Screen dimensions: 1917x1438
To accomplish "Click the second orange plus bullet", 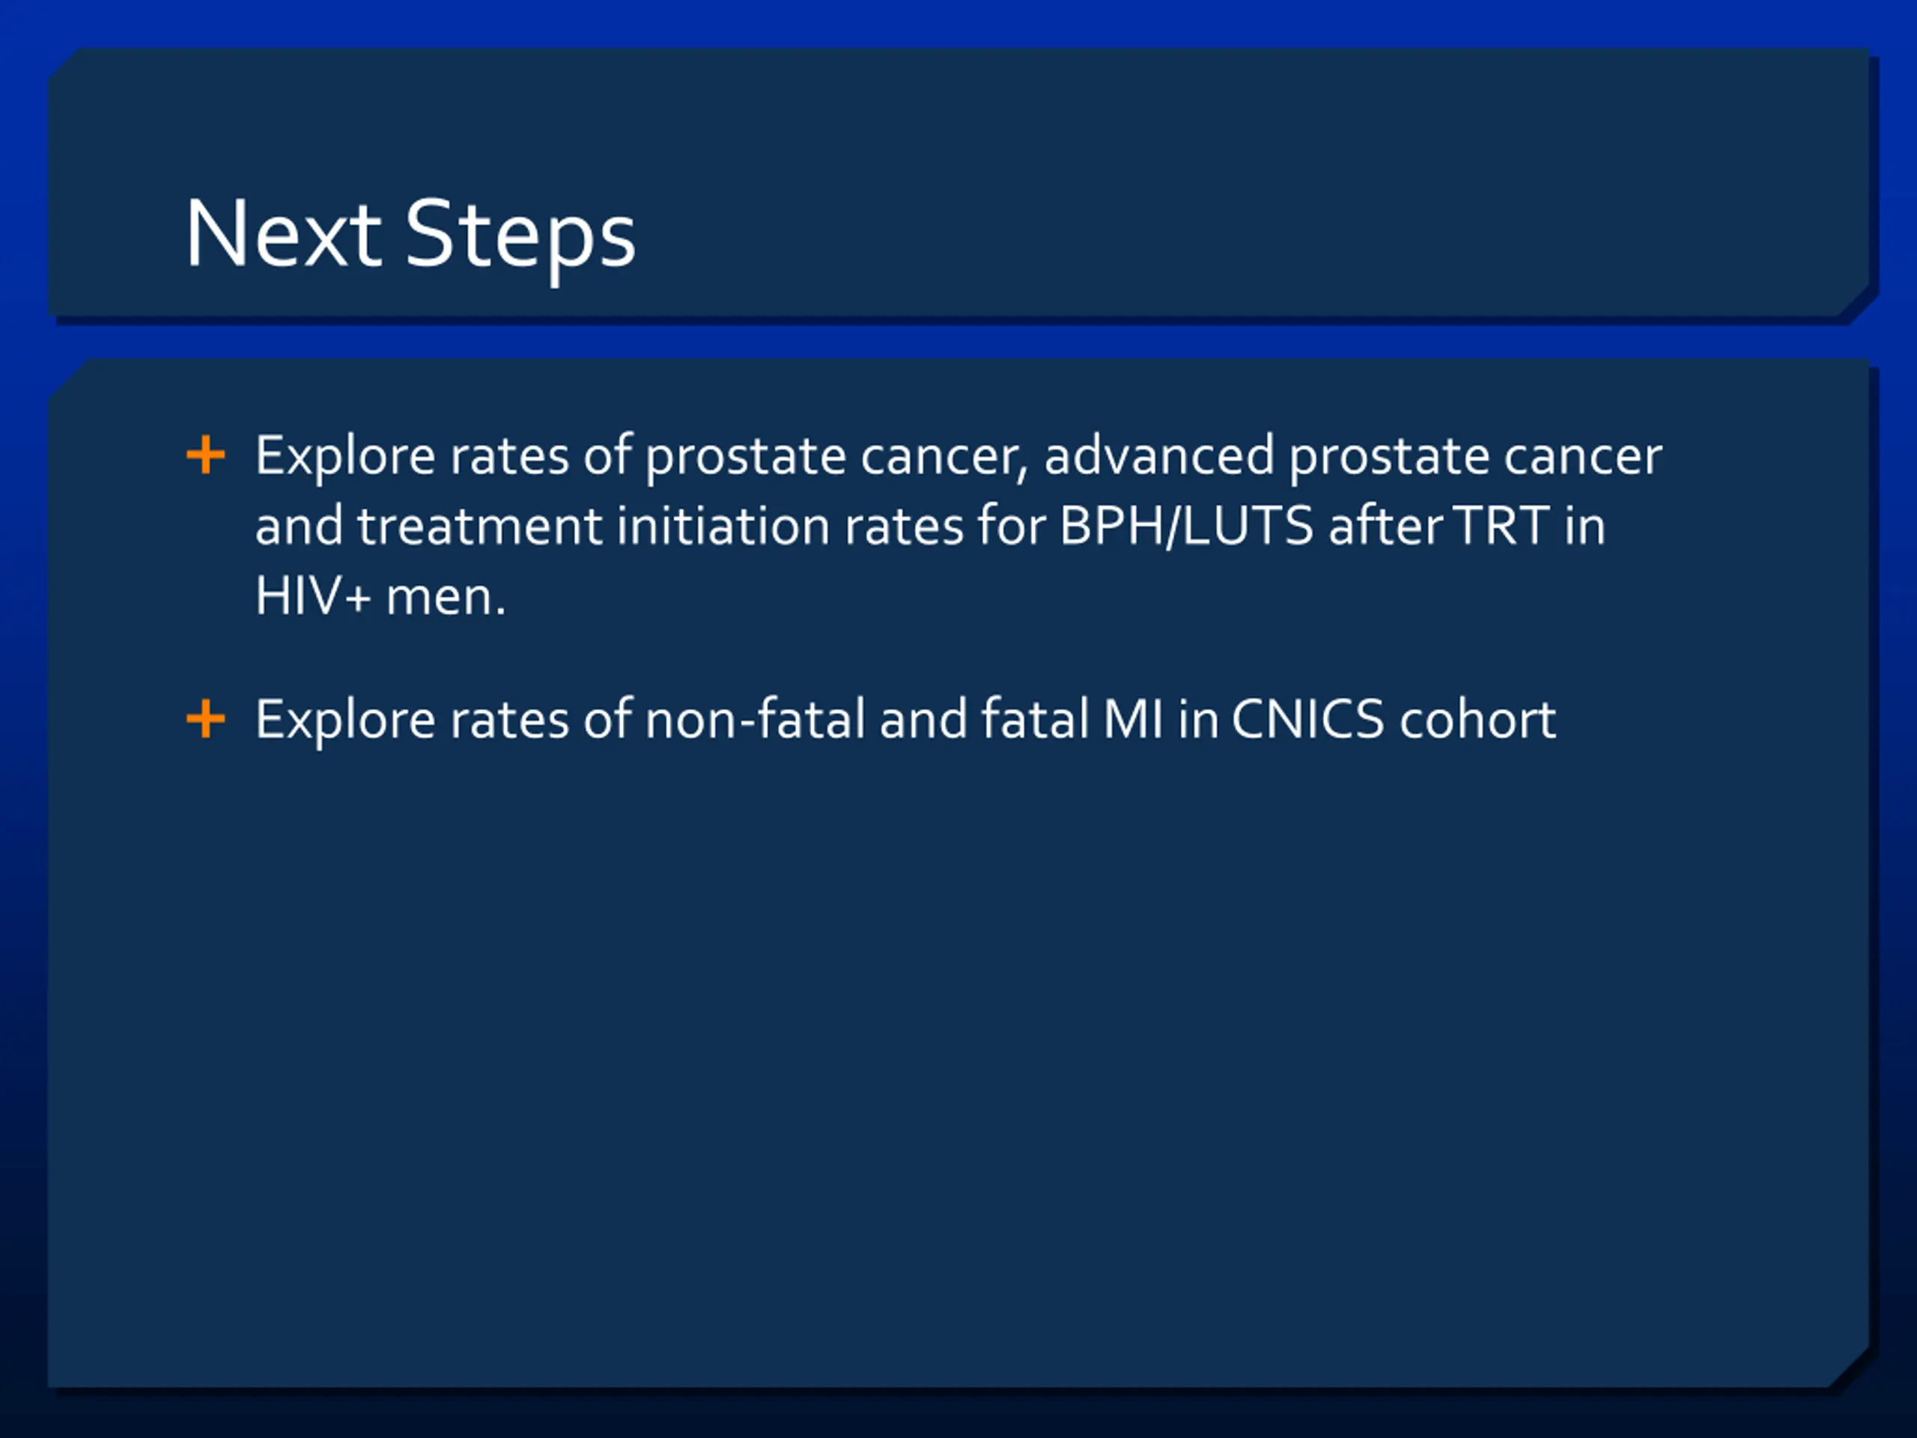I will (x=205, y=718).
